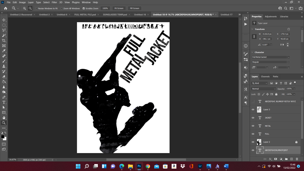Select the Hand tool
The width and height of the screenshot is (304, 171).
[x=4, y=118]
